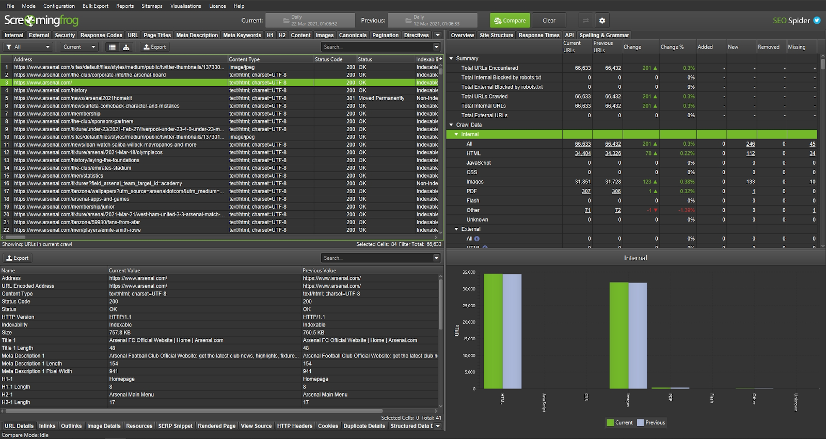Open the Bulk Export menu
This screenshot has height=439, width=826.
click(x=95, y=6)
